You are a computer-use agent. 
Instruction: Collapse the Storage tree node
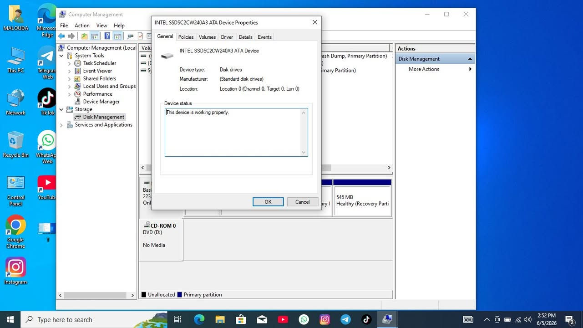(61, 110)
